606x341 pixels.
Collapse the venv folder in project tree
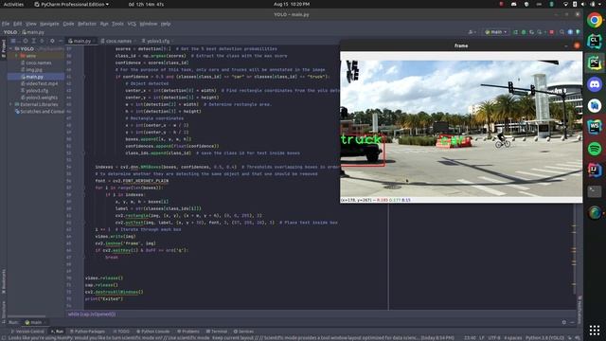[16, 56]
